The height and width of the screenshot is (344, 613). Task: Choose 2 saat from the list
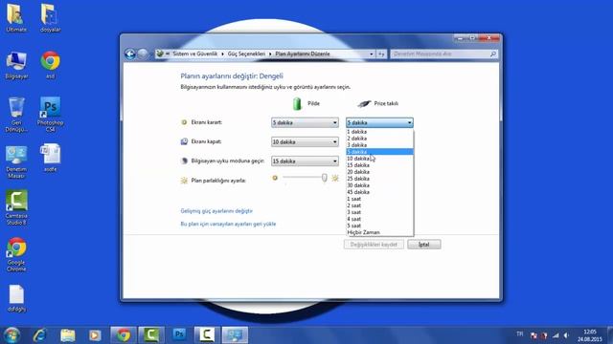(379, 205)
